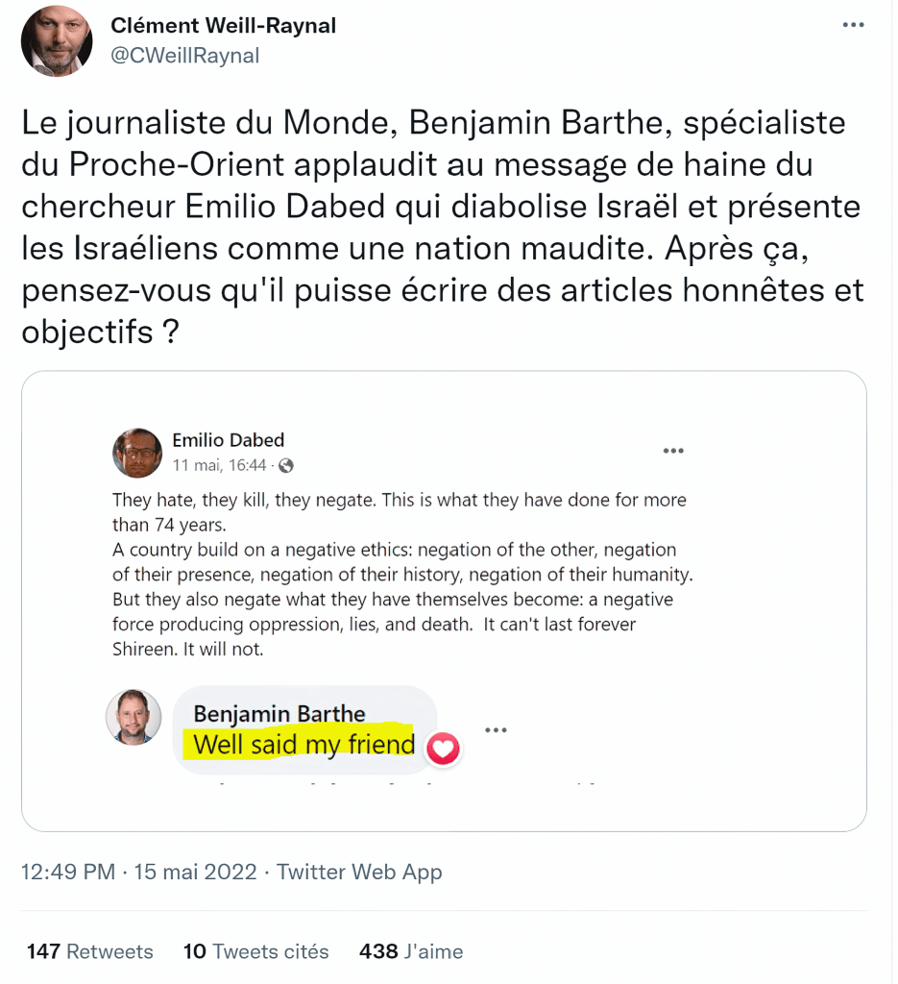Image resolution: width=898 pixels, height=984 pixels.
Task: Click Clément Weill-Raynal's profile picture
Action: point(57,40)
